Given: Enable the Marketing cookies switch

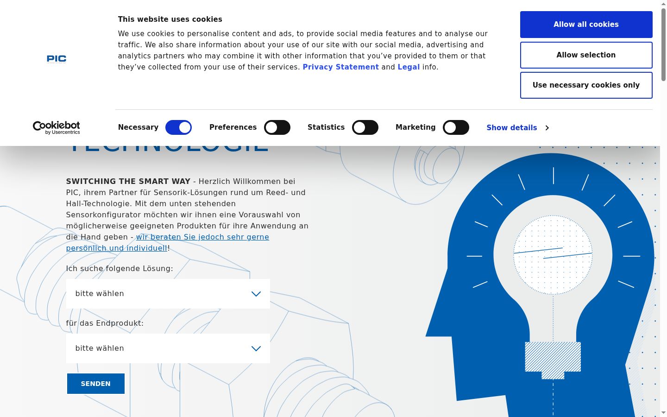Looking at the screenshot, I should pos(456,127).
